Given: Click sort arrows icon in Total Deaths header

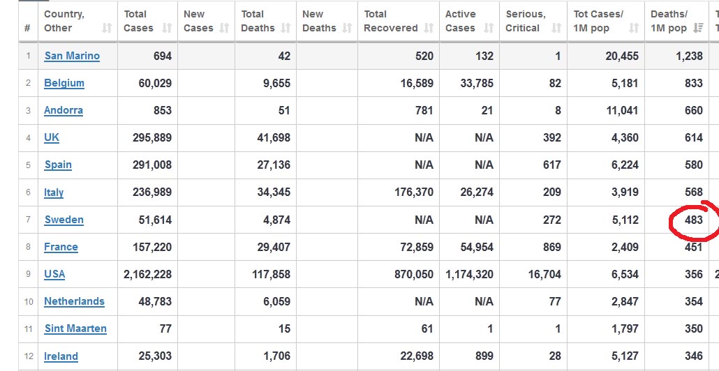Looking at the screenshot, I should 286,28.
